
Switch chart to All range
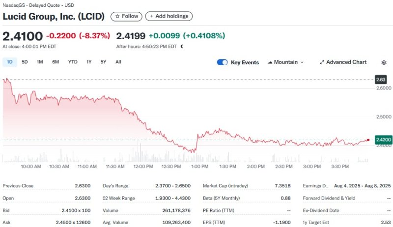[118, 62]
